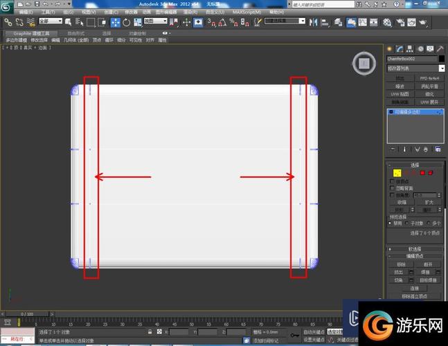Click the 扩大 grow selection button

(x=430, y=202)
